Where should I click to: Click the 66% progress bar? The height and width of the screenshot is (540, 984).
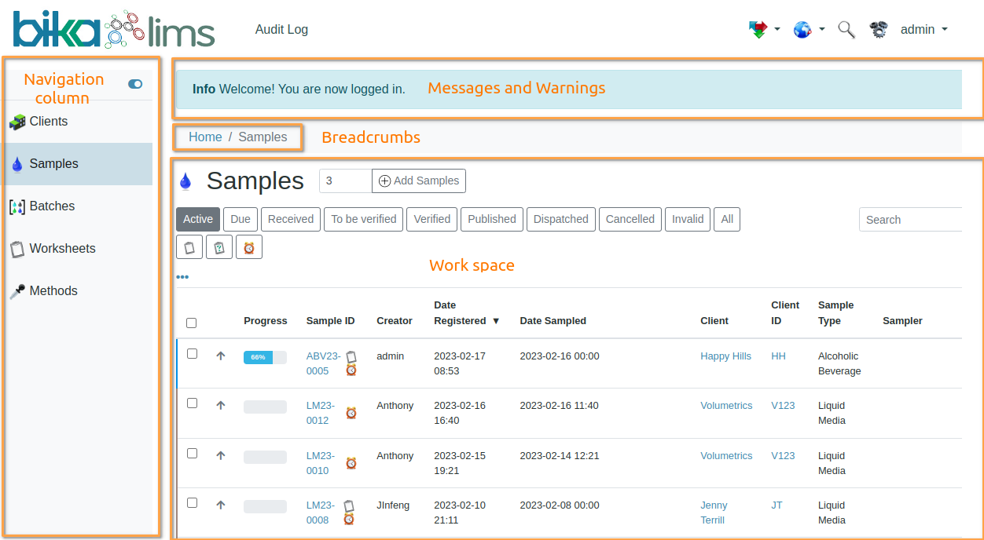(265, 357)
